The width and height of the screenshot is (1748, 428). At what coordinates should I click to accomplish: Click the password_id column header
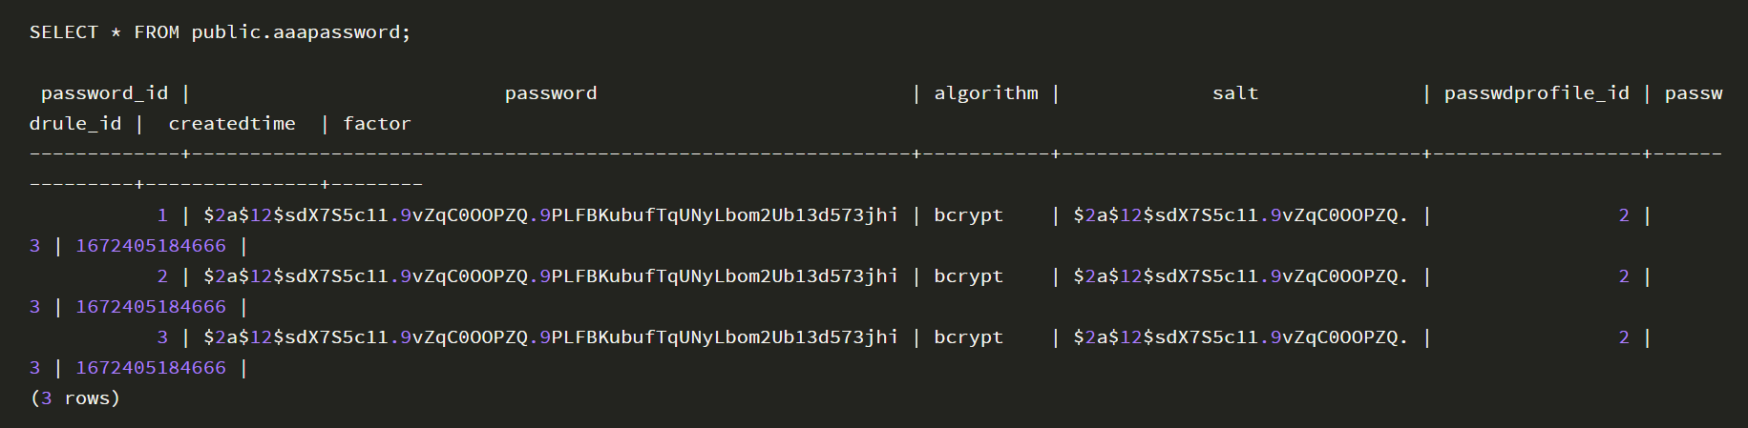tap(104, 93)
